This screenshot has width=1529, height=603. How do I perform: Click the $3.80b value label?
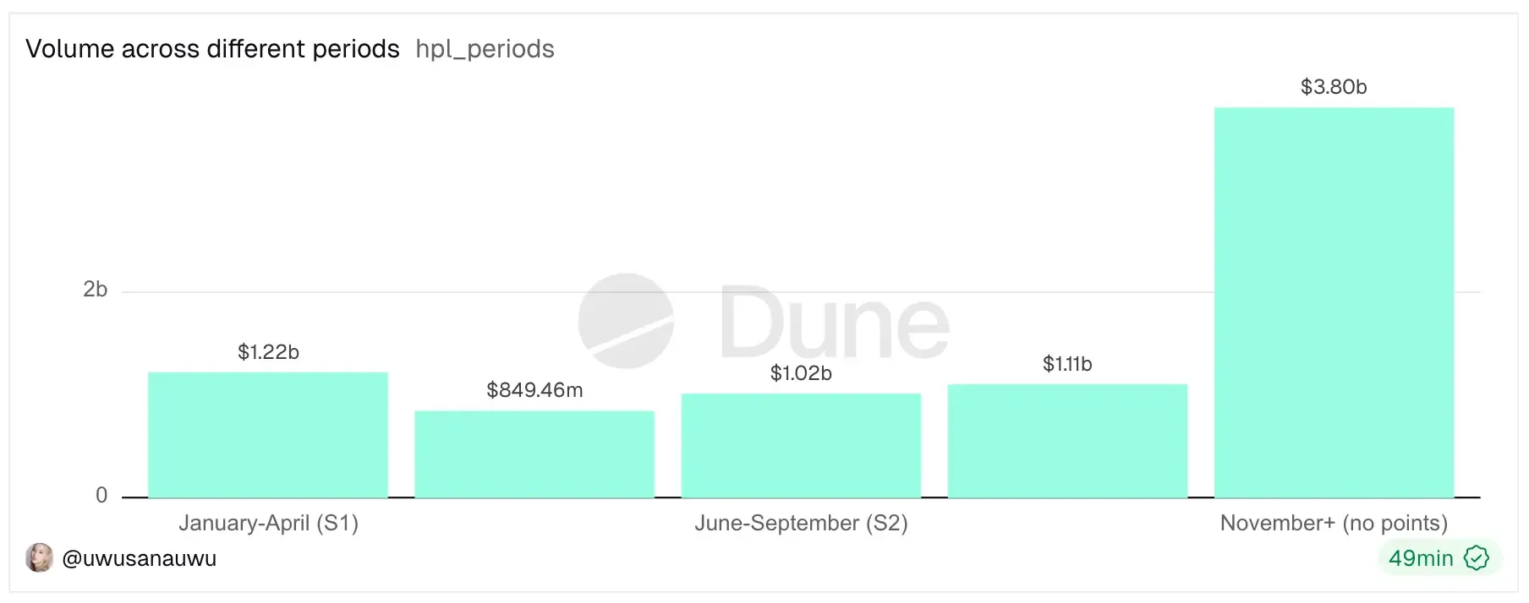click(1334, 87)
